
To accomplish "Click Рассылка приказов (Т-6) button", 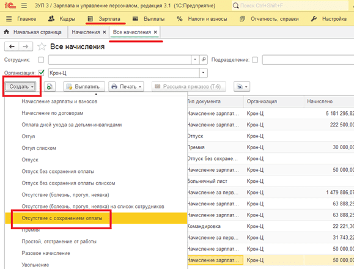I will [x=189, y=87].
